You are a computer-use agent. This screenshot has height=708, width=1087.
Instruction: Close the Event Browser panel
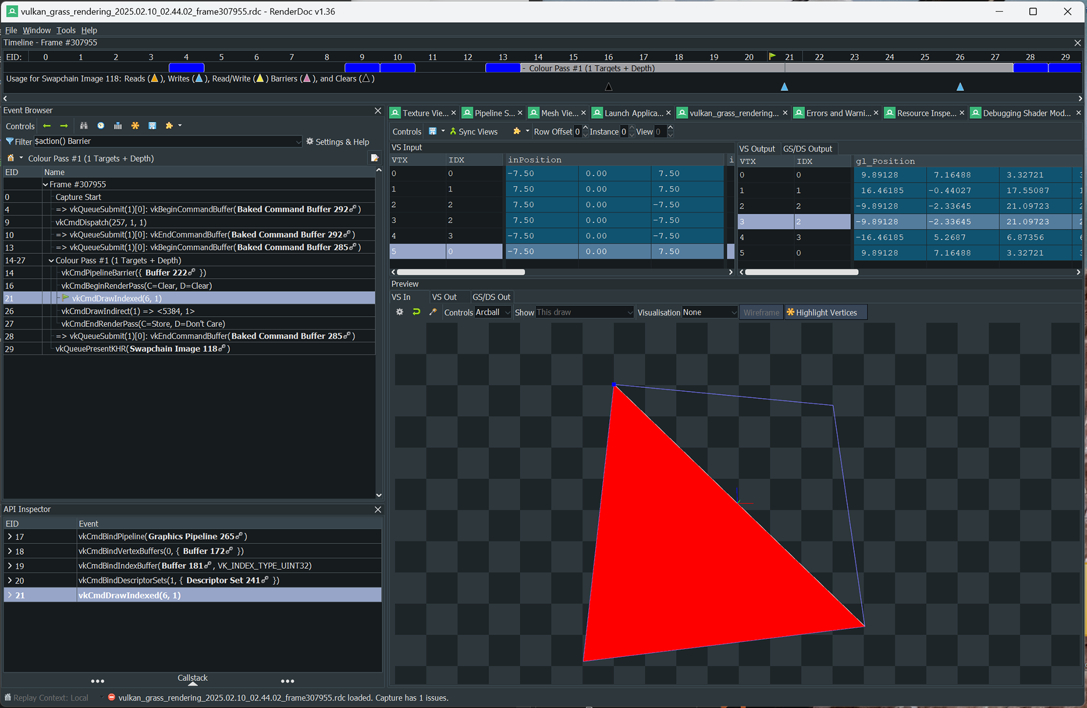[378, 111]
